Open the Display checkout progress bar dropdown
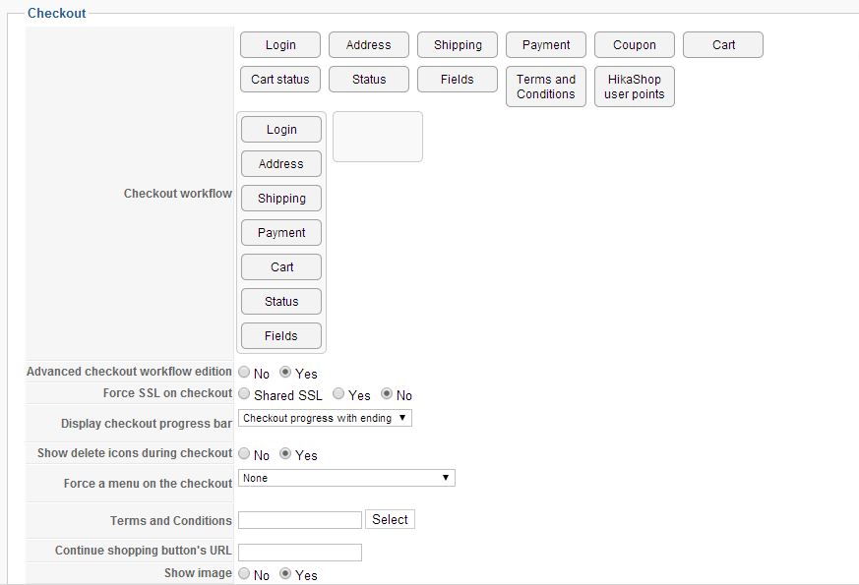 tap(325, 418)
